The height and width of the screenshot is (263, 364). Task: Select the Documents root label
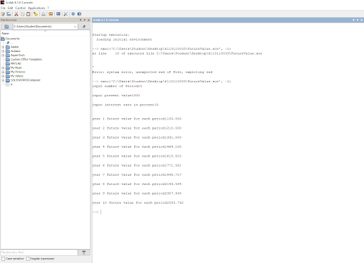coord(13,39)
